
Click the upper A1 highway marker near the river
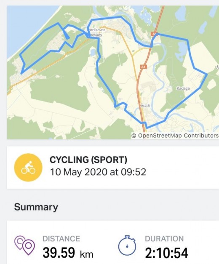154,34
